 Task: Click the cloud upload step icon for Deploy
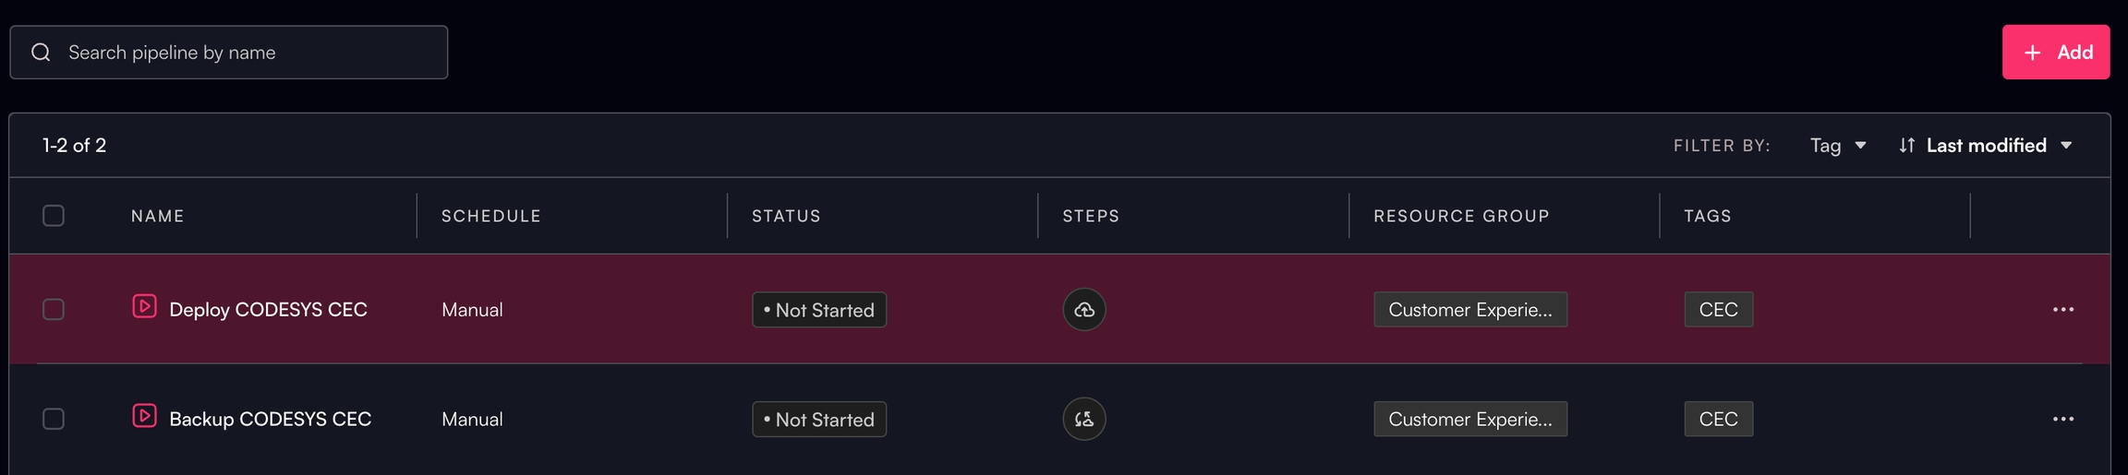1084,310
